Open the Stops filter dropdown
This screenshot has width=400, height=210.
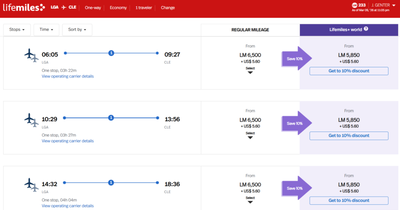[x=17, y=30]
